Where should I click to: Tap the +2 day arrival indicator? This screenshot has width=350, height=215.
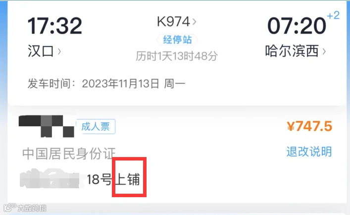tap(333, 15)
